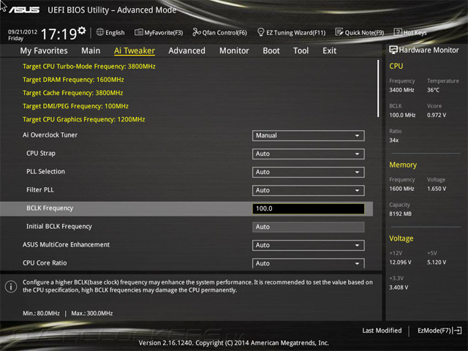The height and width of the screenshot is (351, 468).
Task: Open ASUS MultiCore Enhancement dropdown
Action: coord(309,246)
